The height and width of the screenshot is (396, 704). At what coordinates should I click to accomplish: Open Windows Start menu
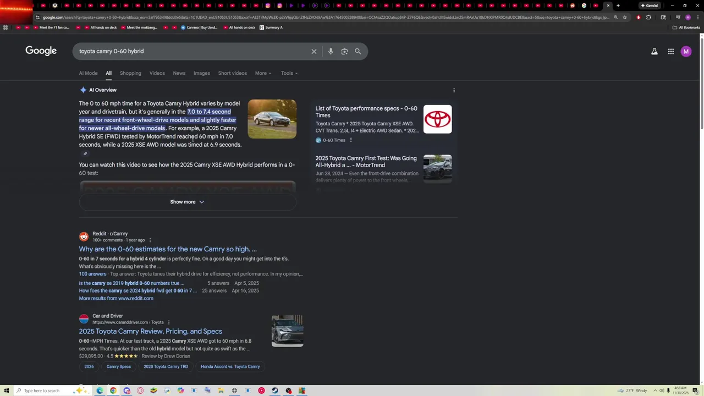[7, 391]
